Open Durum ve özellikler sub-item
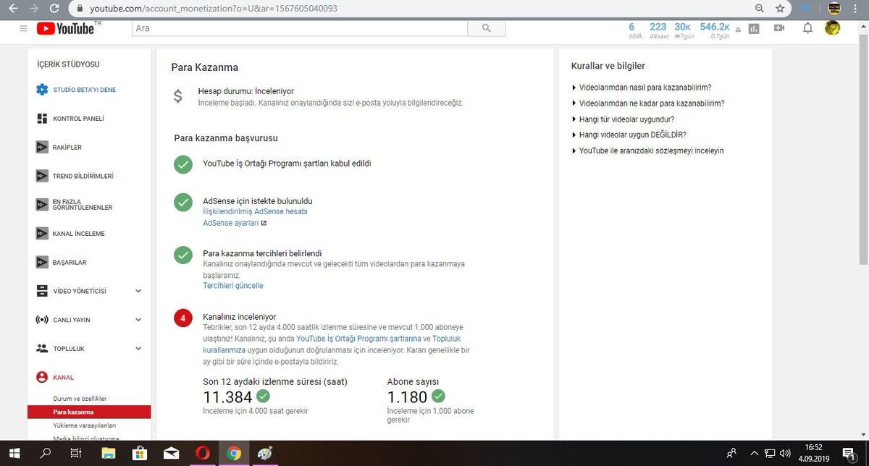 click(x=80, y=399)
